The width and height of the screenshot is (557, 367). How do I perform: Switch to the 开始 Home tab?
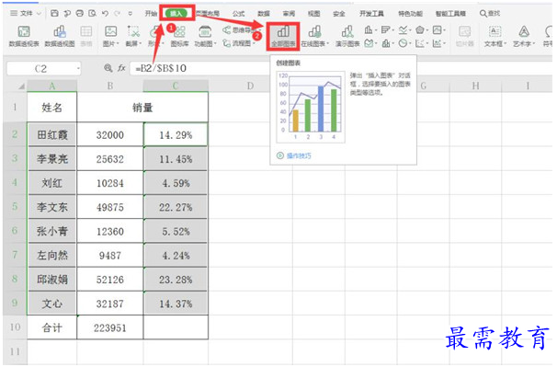click(151, 14)
